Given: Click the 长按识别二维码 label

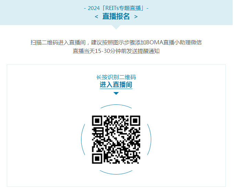Looking at the screenshot, I should click(116, 77).
